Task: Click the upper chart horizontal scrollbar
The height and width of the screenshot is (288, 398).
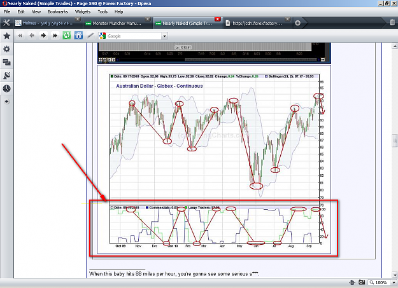Action: pyautogui.click(x=251, y=60)
